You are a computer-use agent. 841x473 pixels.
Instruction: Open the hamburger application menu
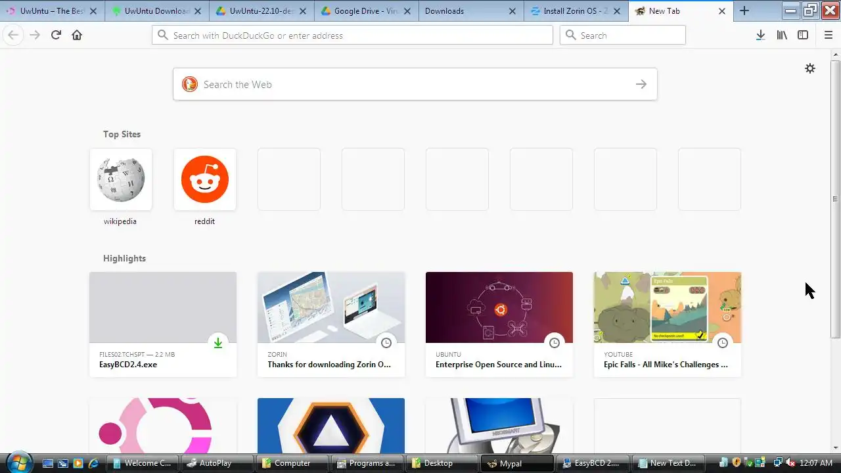pos(828,35)
